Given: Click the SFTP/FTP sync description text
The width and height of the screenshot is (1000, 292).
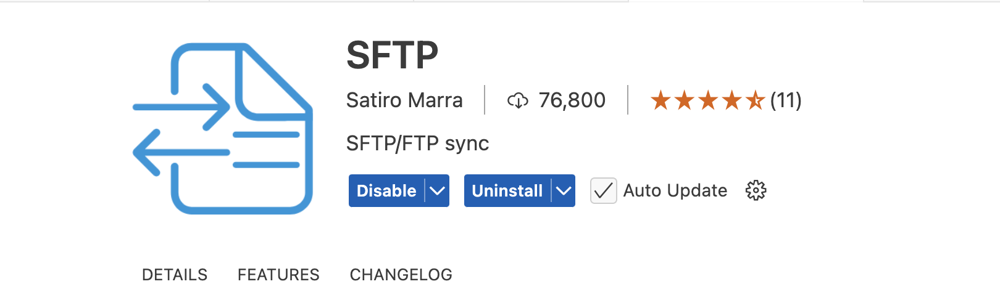Looking at the screenshot, I should pyautogui.click(x=417, y=144).
